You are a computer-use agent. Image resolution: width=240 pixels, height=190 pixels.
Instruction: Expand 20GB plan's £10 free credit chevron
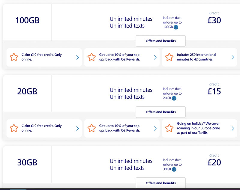tap(77, 128)
